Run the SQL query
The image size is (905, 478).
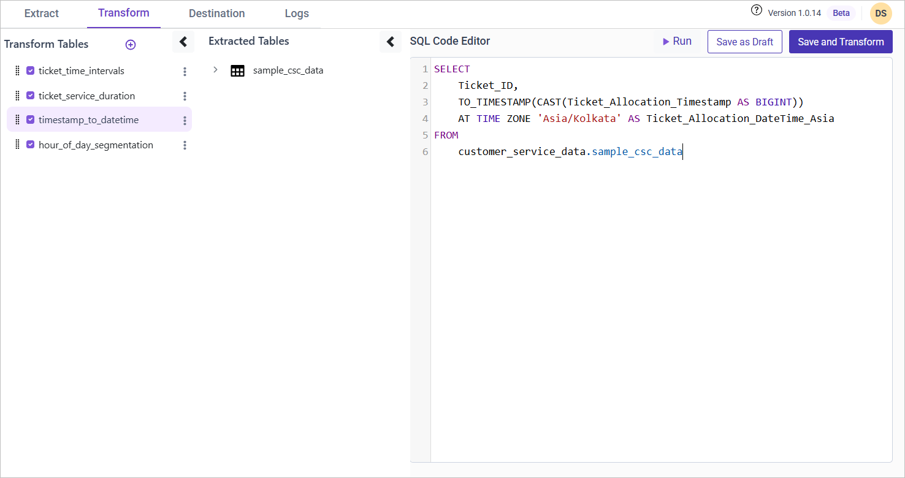point(677,42)
